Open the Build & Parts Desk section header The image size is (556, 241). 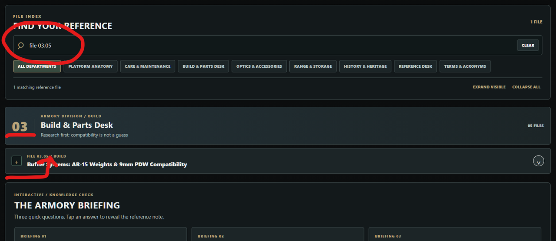pyautogui.click(x=278, y=126)
